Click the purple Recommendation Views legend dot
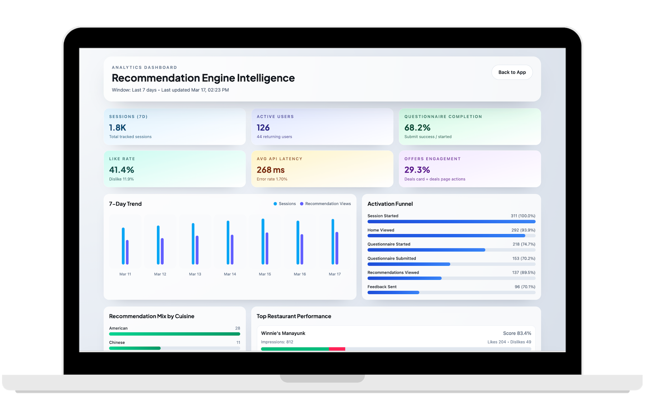Screen dimensions: 645x419 (x=302, y=203)
